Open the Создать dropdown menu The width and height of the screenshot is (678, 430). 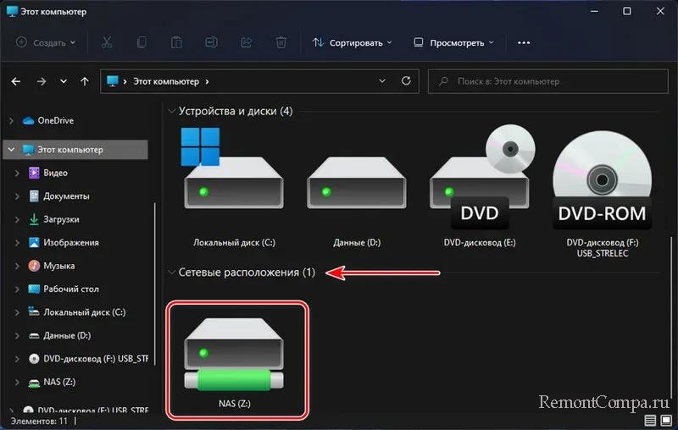[46, 42]
